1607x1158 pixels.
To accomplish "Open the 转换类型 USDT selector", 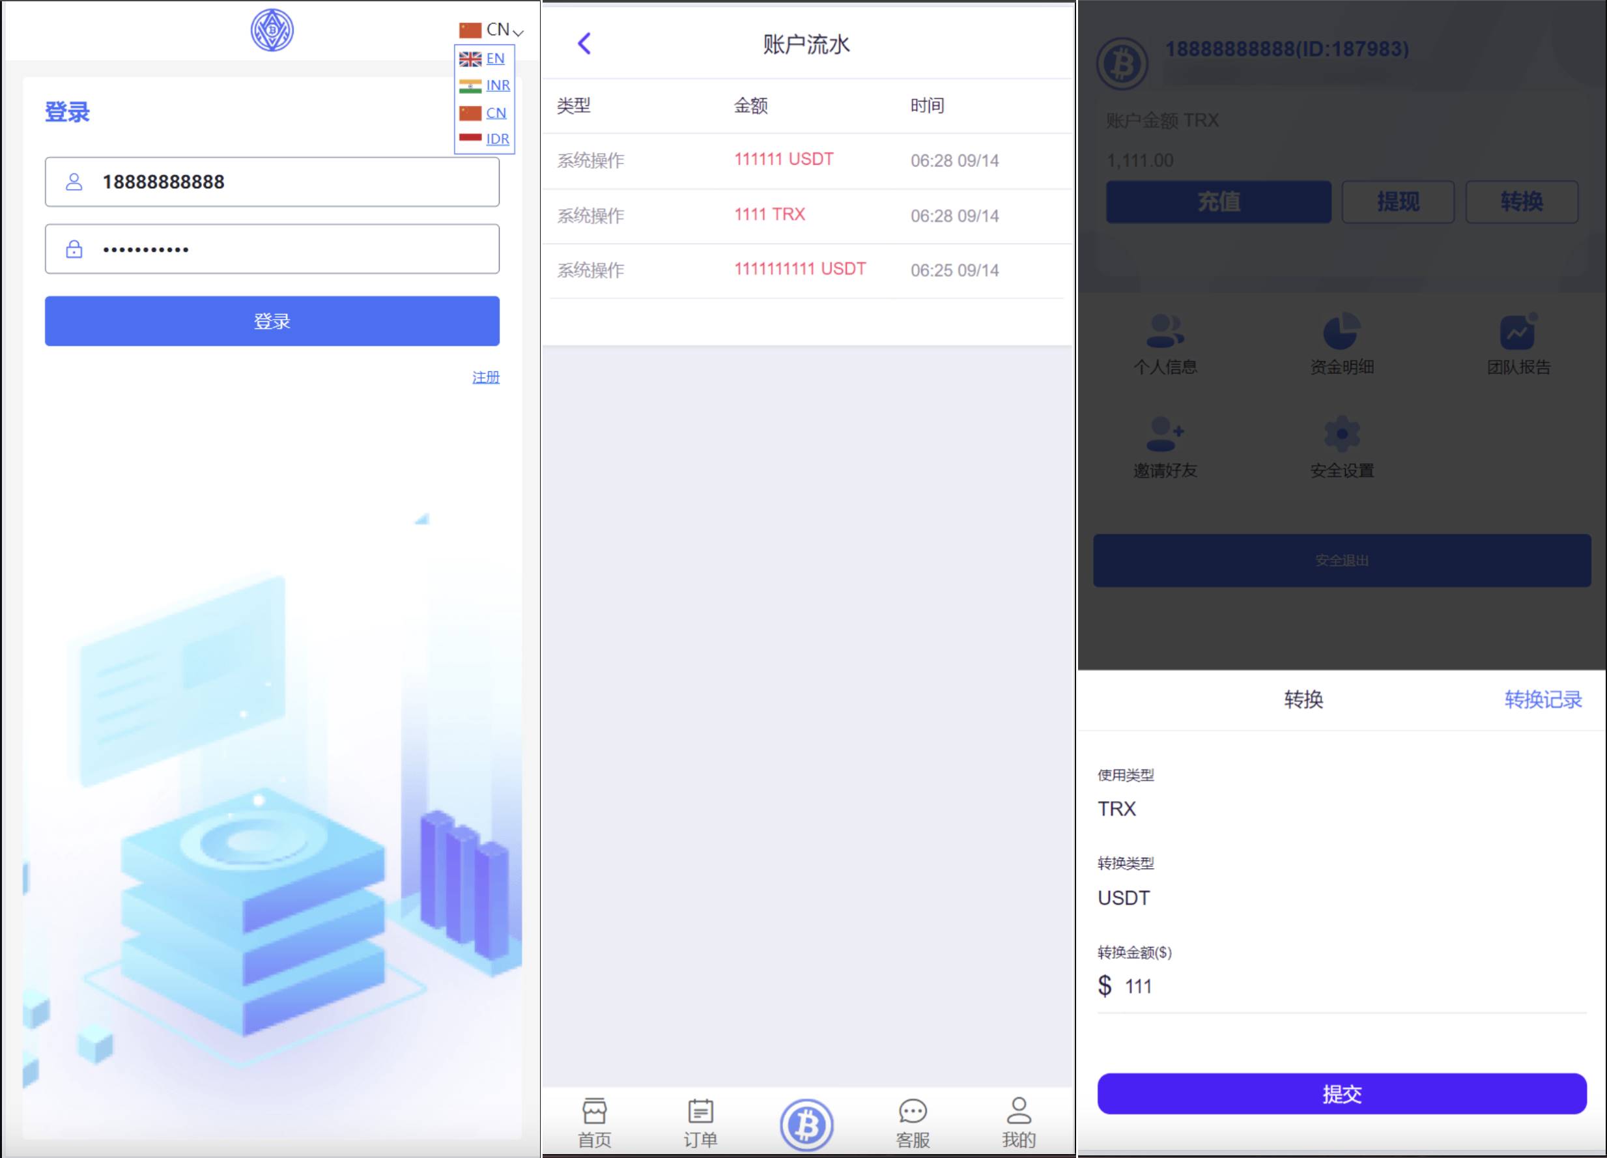I will coord(1123,897).
